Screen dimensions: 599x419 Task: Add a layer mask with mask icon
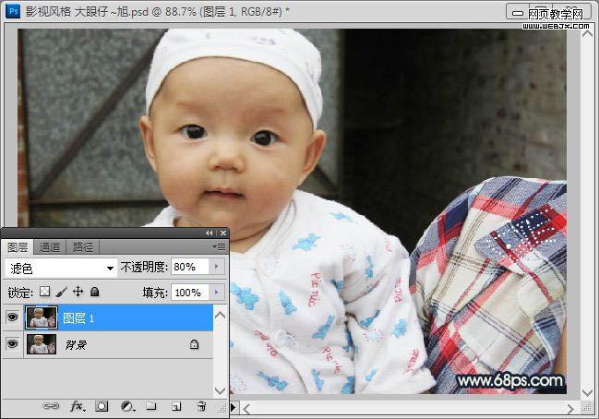[102, 406]
